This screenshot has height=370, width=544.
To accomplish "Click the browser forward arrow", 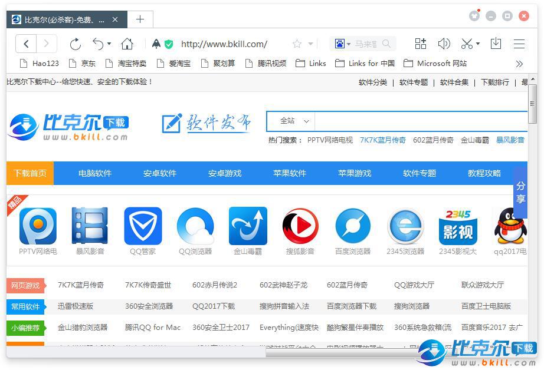I will [47, 44].
